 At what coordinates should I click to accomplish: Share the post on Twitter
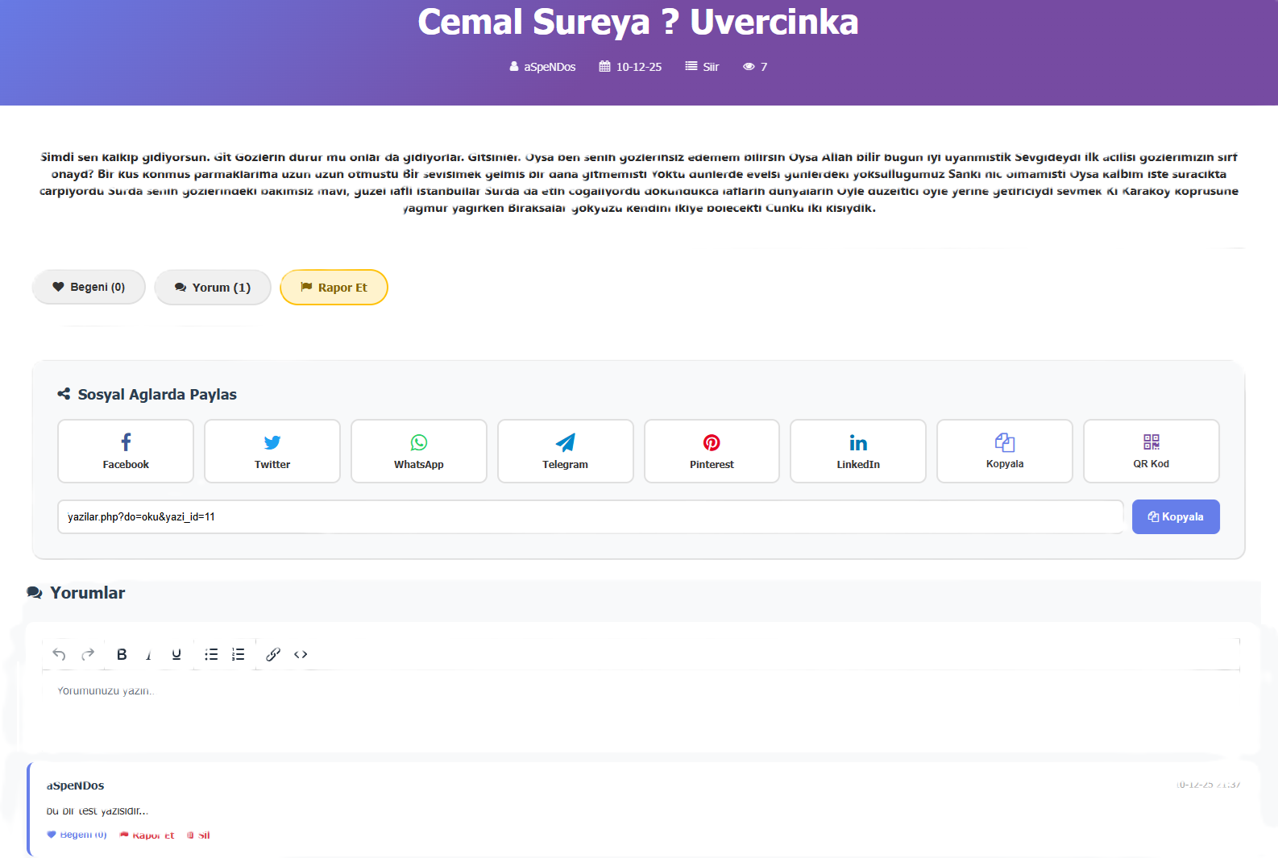tap(272, 451)
